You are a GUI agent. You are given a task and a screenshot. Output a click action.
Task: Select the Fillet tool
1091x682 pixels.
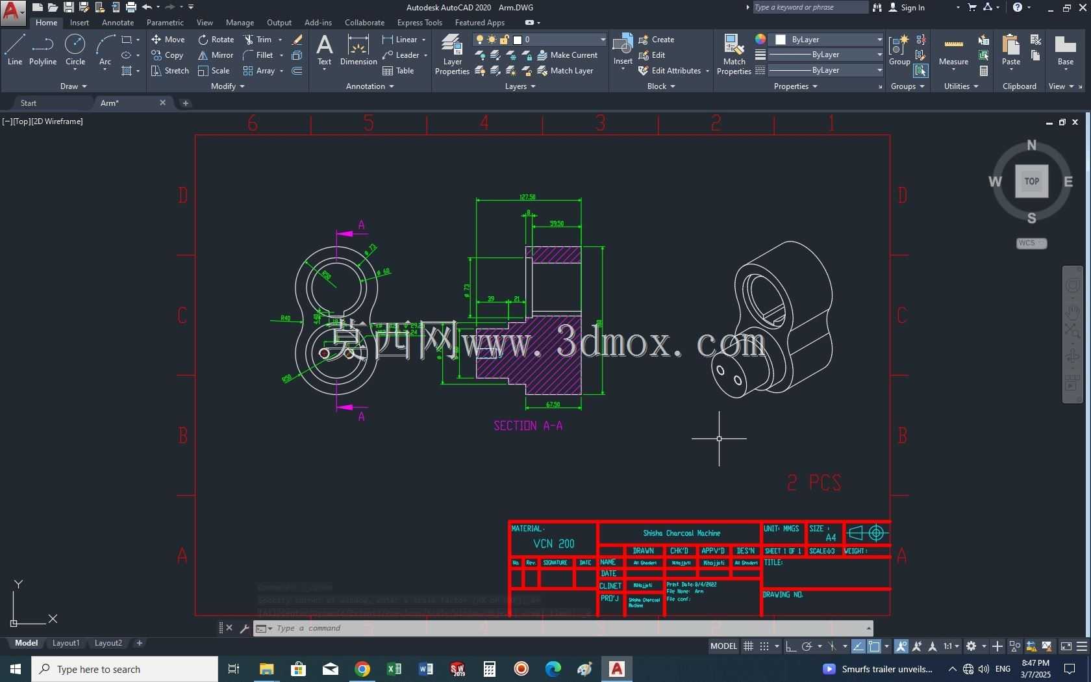tap(258, 55)
